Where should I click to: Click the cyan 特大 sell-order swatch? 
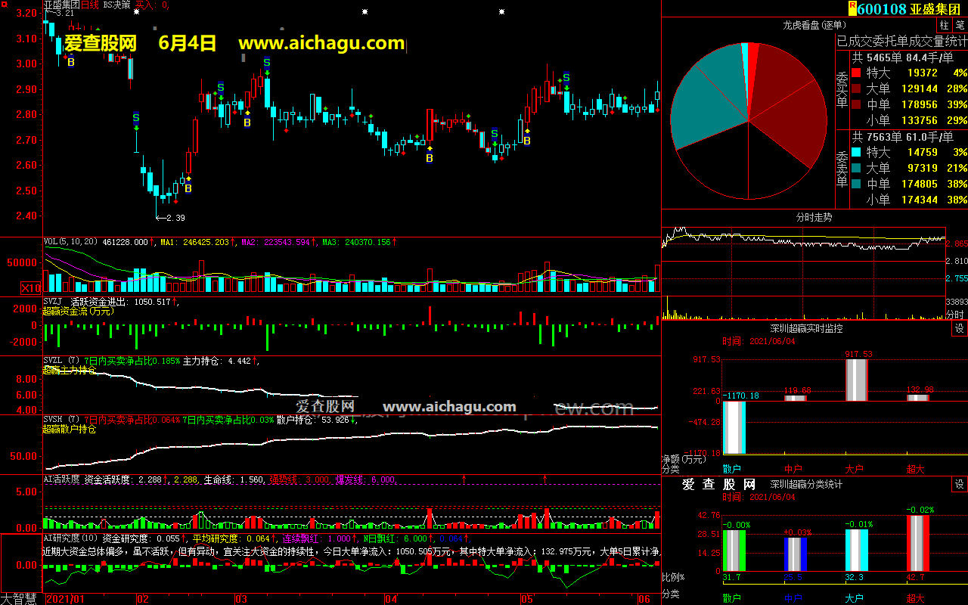(856, 153)
